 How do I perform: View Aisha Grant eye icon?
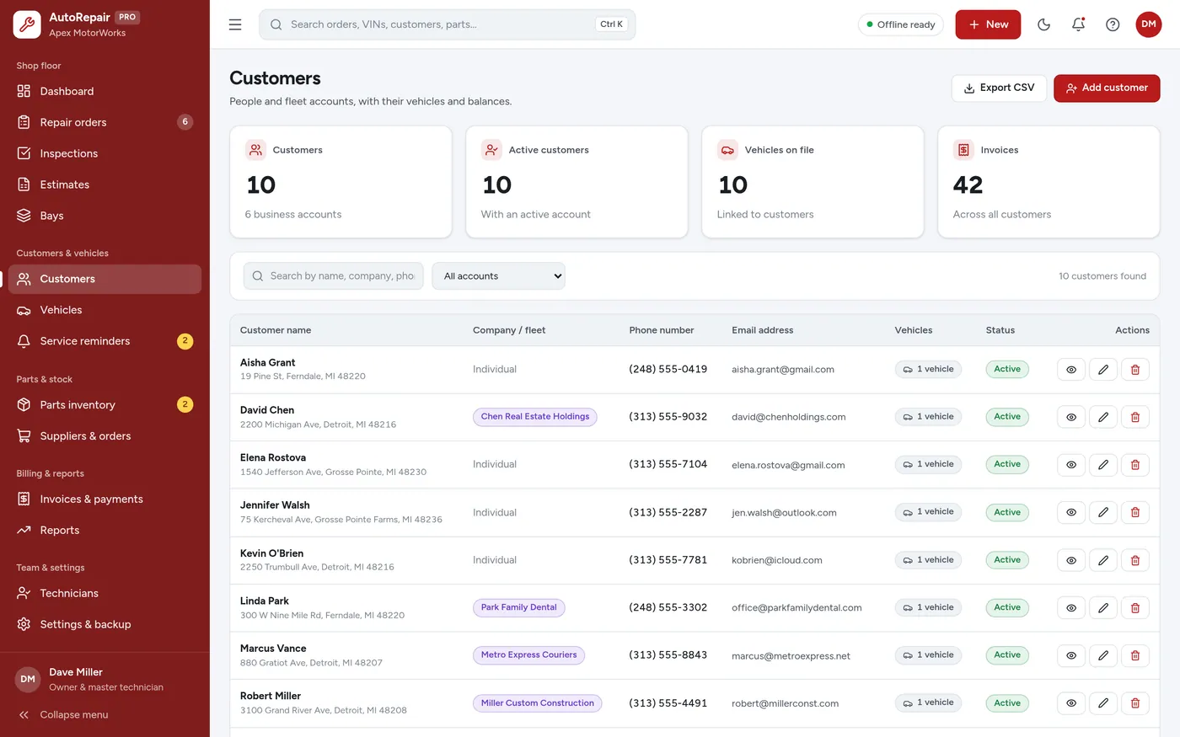[x=1070, y=370]
